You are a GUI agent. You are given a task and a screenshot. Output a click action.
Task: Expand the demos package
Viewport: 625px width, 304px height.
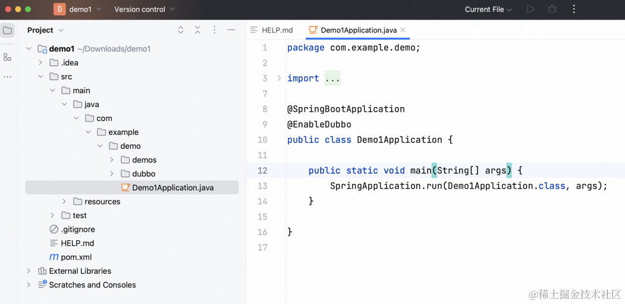pos(112,160)
